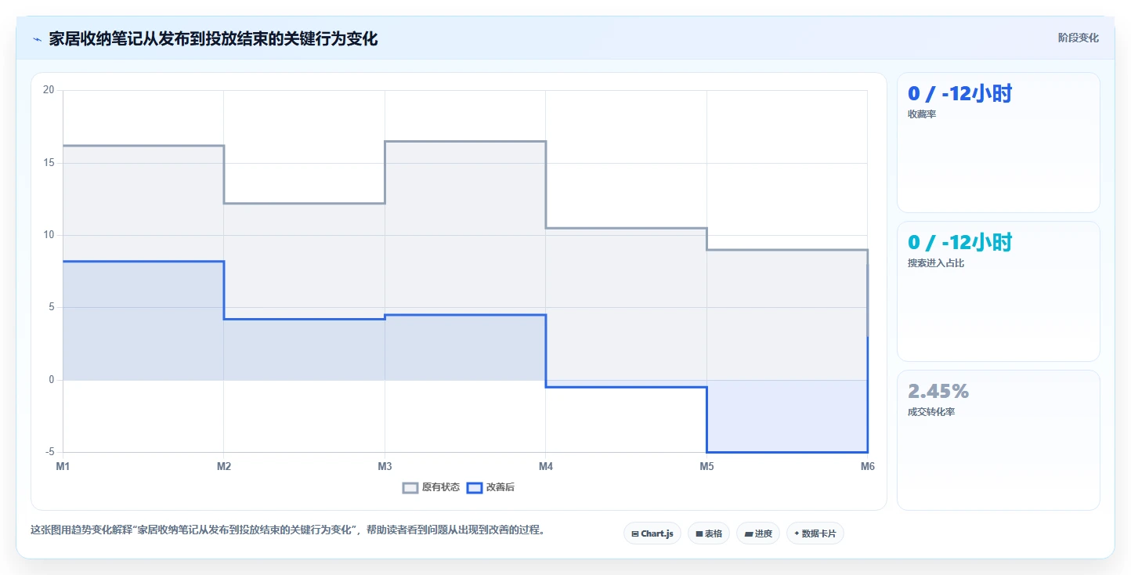Click the 收藏率 card label
Viewport: 1131px width, 575px height.
[922, 114]
